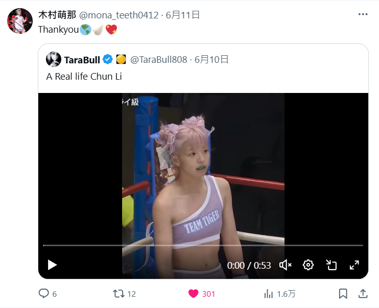Bookmark this post
This screenshot has height=308, width=379.
[343, 294]
